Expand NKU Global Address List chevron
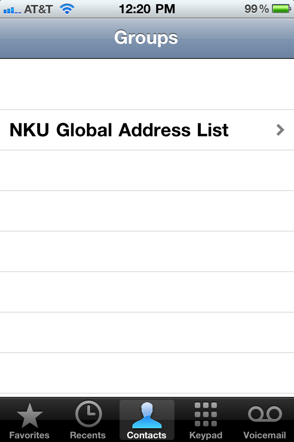Image resolution: width=294 pixels, height=442 pixels. tap(280, 130)
